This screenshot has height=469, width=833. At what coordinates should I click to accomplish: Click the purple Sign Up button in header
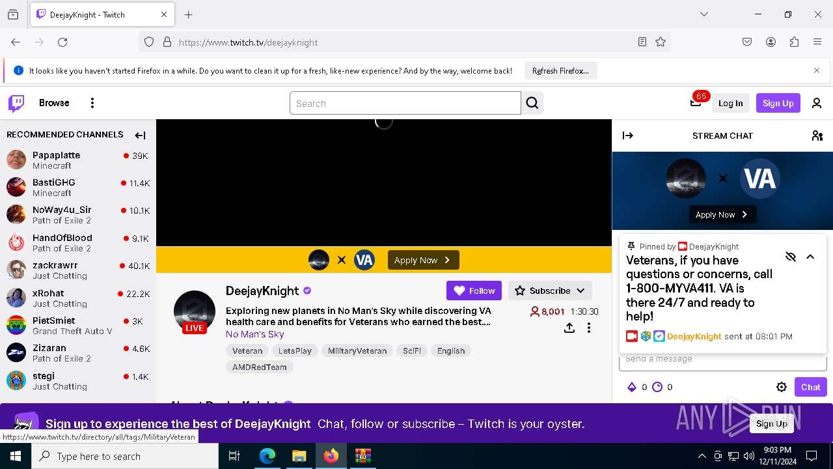(778, 103)
